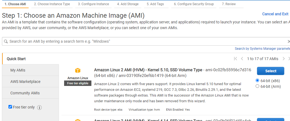Open the Choose Instance Type step
This screenshot has width=290, height=121.
click(x=52, y=4)
